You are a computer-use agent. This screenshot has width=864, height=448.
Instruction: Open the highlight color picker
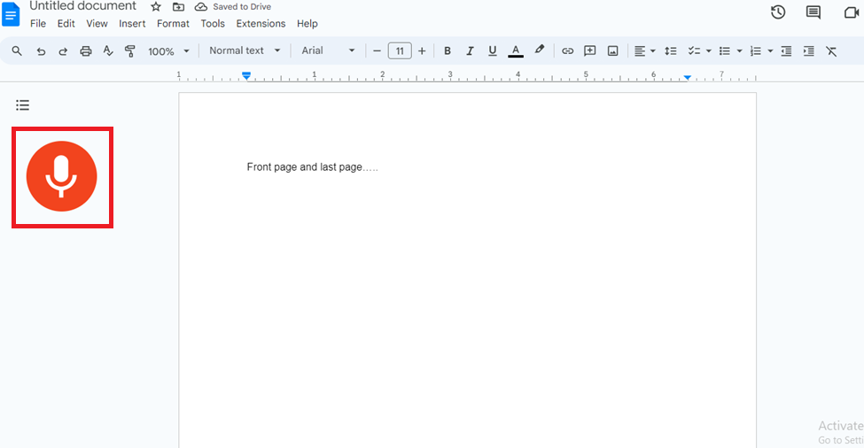pos(540,50)
